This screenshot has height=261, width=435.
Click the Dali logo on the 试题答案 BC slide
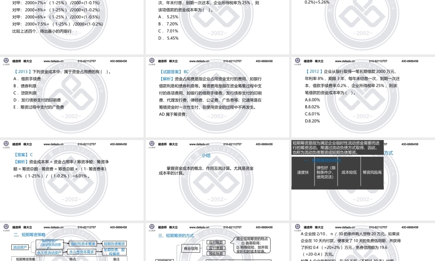click(x=152, y=61)
